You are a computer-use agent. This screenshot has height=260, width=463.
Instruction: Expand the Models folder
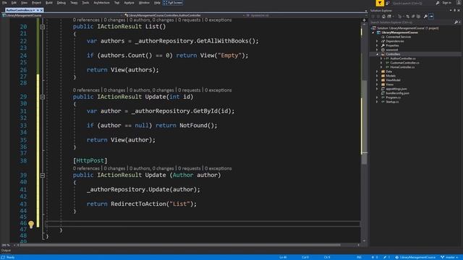[x=377, y=76]
